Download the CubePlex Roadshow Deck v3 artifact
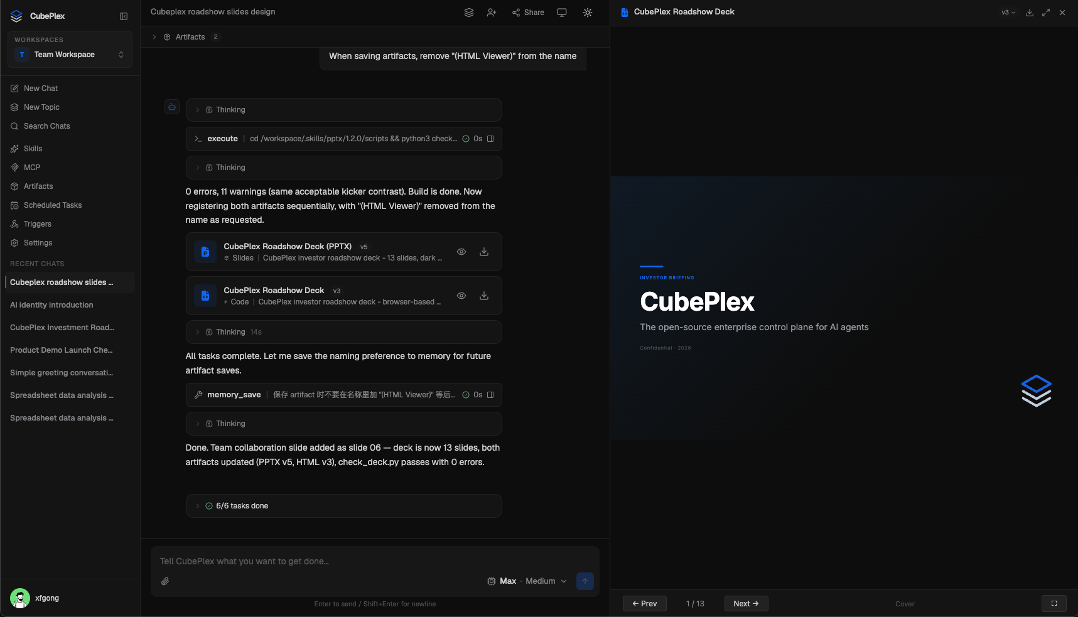Image resolution: width=1078 pixels, height=617 pixels. point(484,296)
